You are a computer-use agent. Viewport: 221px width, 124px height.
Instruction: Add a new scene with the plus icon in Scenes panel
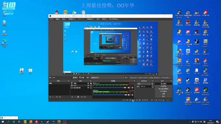[x=50, y=97]
